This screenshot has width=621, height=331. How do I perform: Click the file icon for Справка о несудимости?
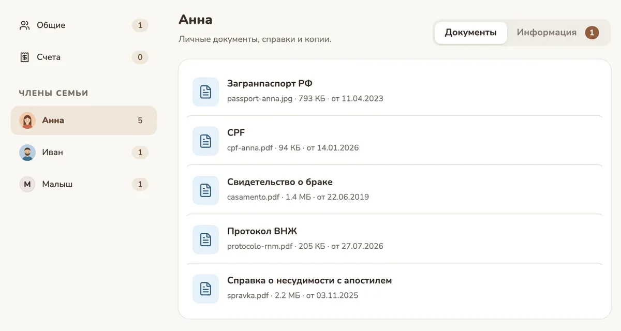click(206, 289)
